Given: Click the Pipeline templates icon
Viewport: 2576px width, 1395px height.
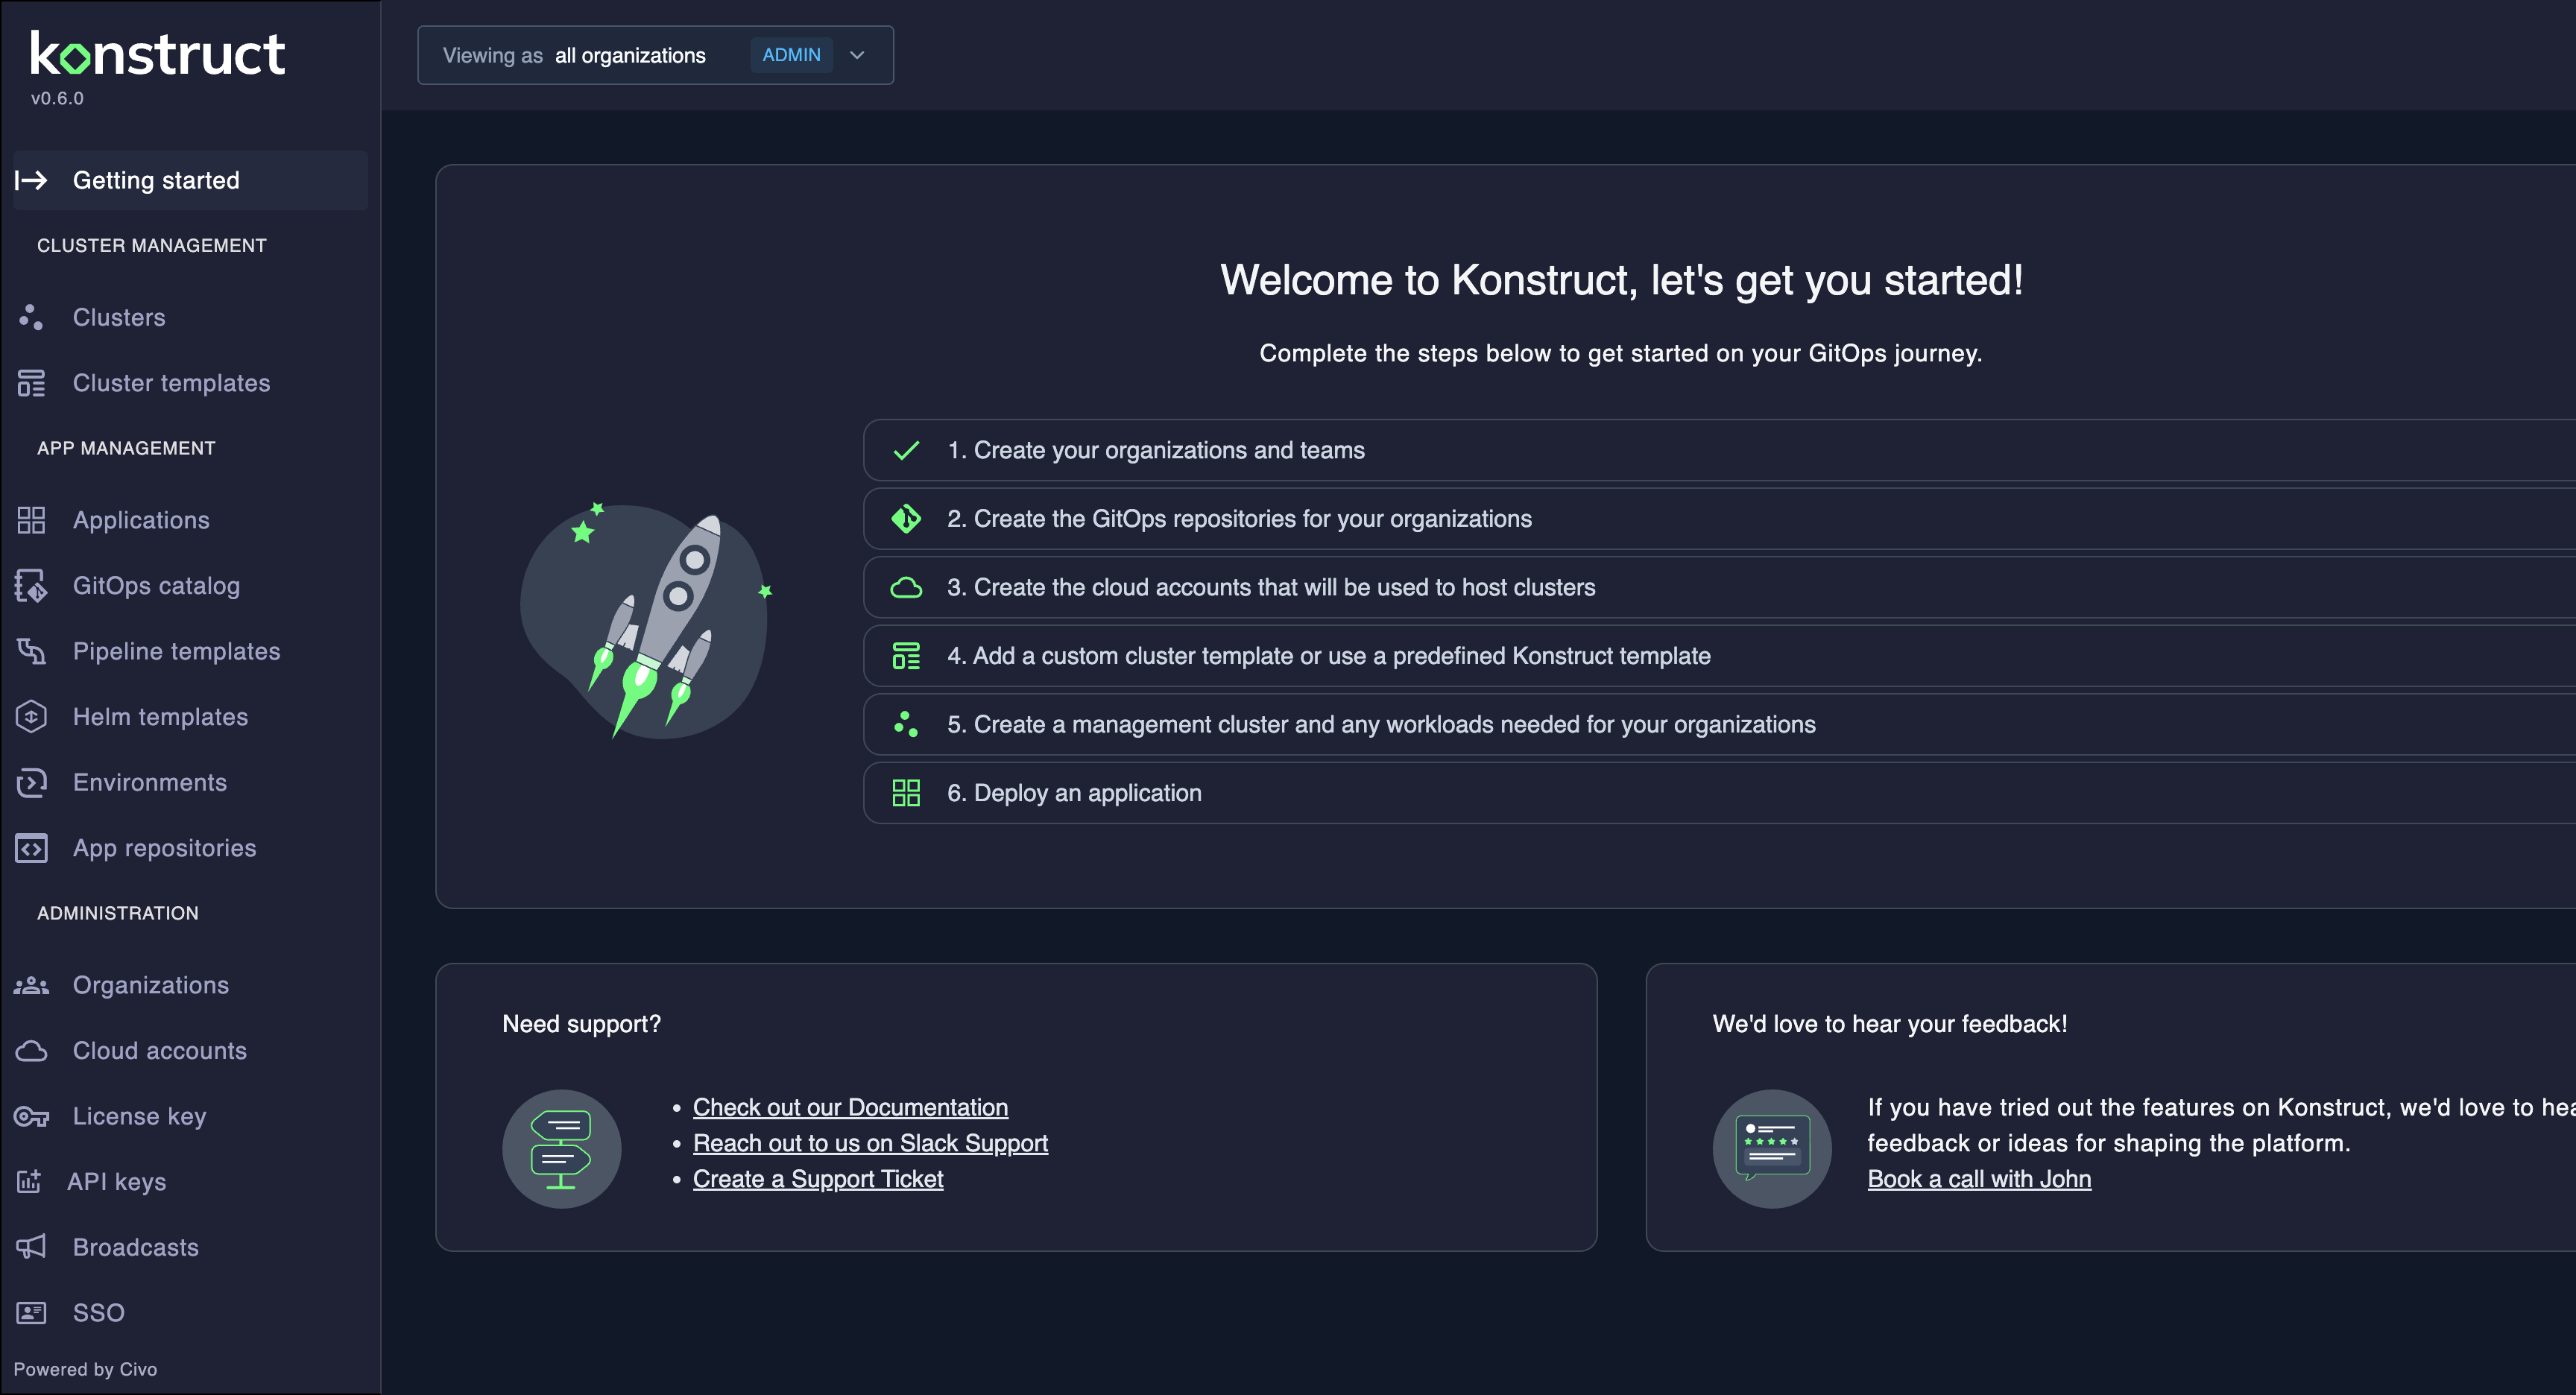Looking at the screenshot, I should coord(31,651).
